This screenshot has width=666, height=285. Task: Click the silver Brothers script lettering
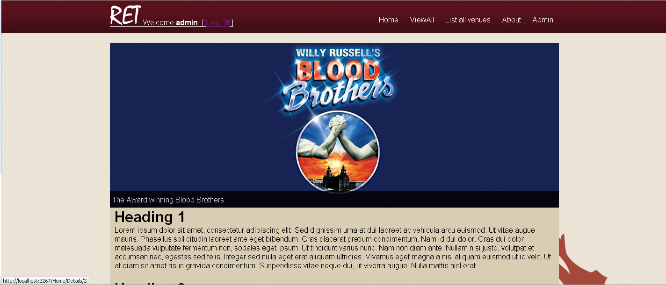[340, 95]
